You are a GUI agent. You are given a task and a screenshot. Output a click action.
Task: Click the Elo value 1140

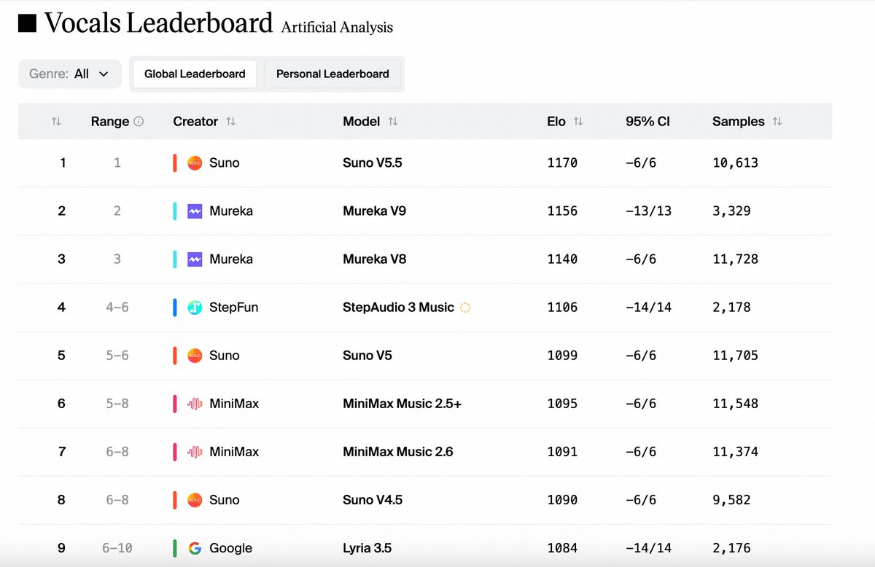point(562,259)
